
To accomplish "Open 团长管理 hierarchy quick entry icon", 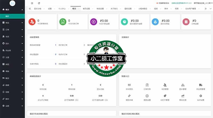I will click(183, 85).
